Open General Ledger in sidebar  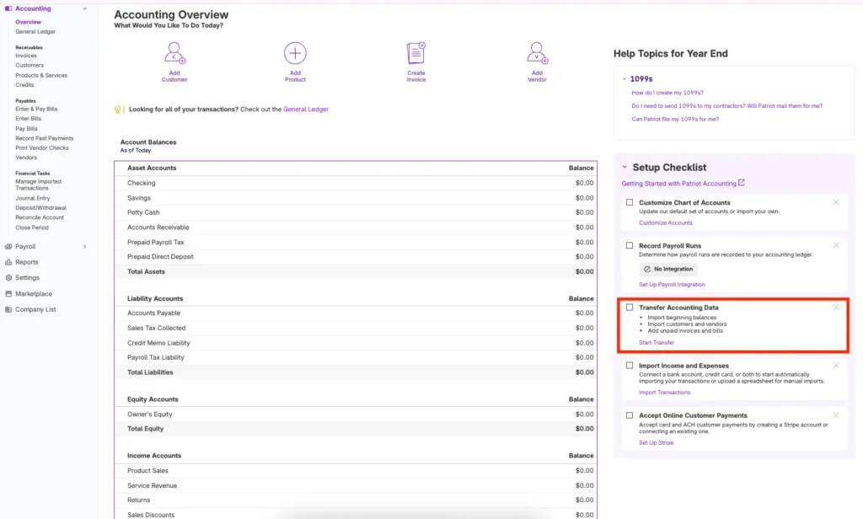tap(35, 32)
